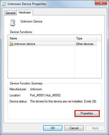Sort list by Type column header
Viewport: 109px width, 135px height.
tap(86, 38)
